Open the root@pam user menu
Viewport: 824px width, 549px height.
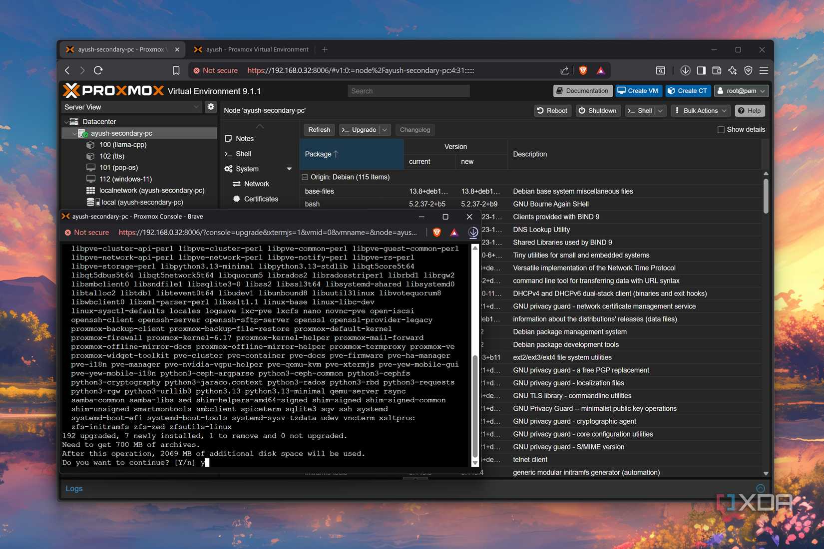coord(741,91)
